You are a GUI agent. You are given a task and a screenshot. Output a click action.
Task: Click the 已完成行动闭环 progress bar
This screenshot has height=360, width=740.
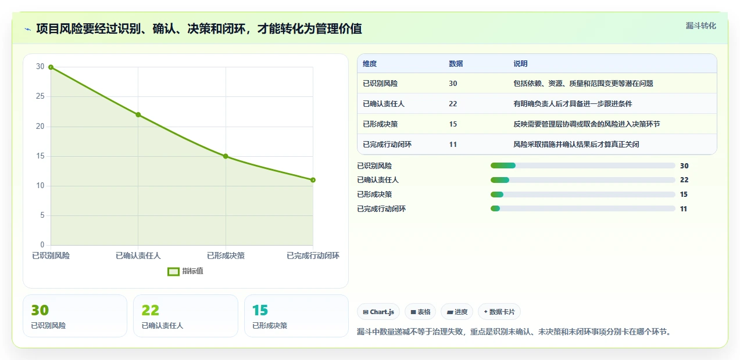(582, 208)
